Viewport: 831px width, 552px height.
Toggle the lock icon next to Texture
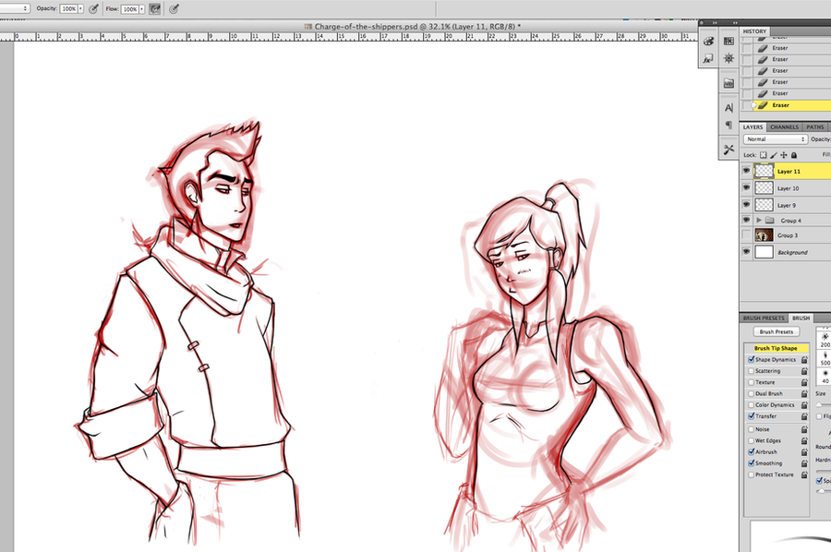tap(804, 382)
